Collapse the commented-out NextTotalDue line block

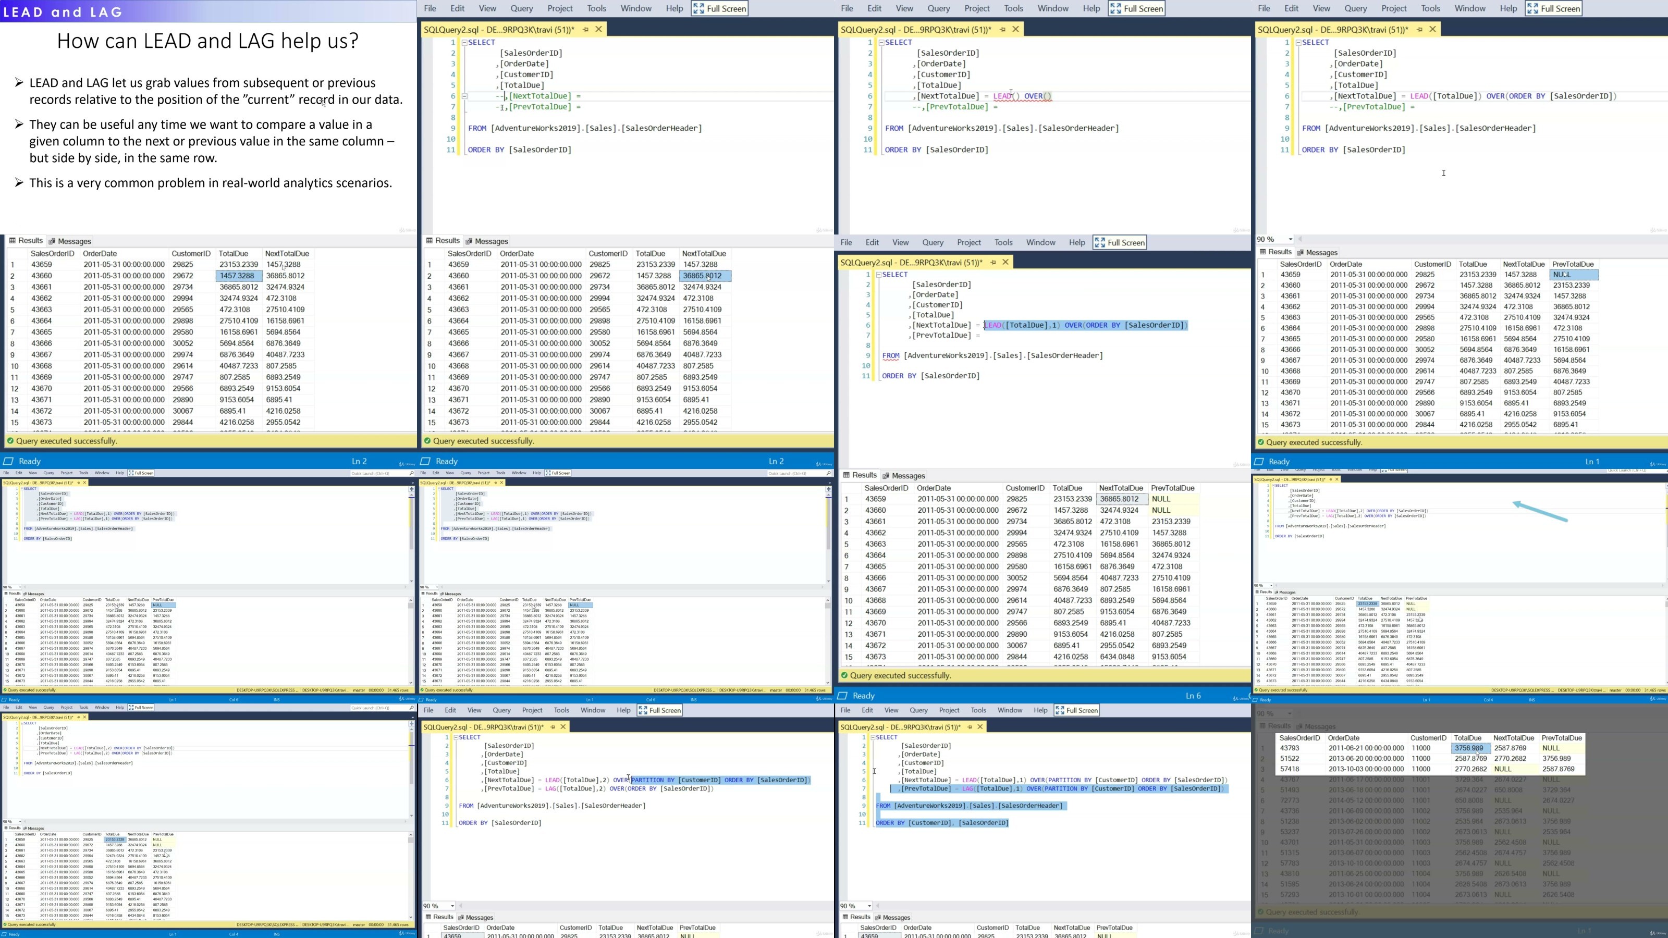[464, 96]
